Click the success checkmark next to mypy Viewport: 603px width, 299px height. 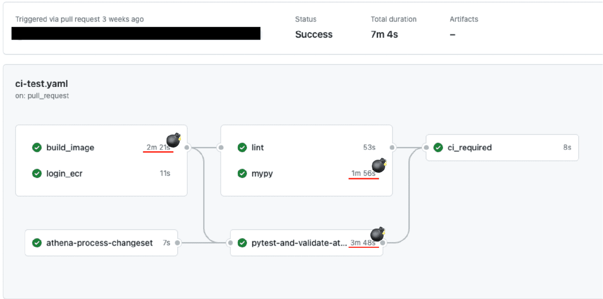pyautogui.click(x=242, y=173)
